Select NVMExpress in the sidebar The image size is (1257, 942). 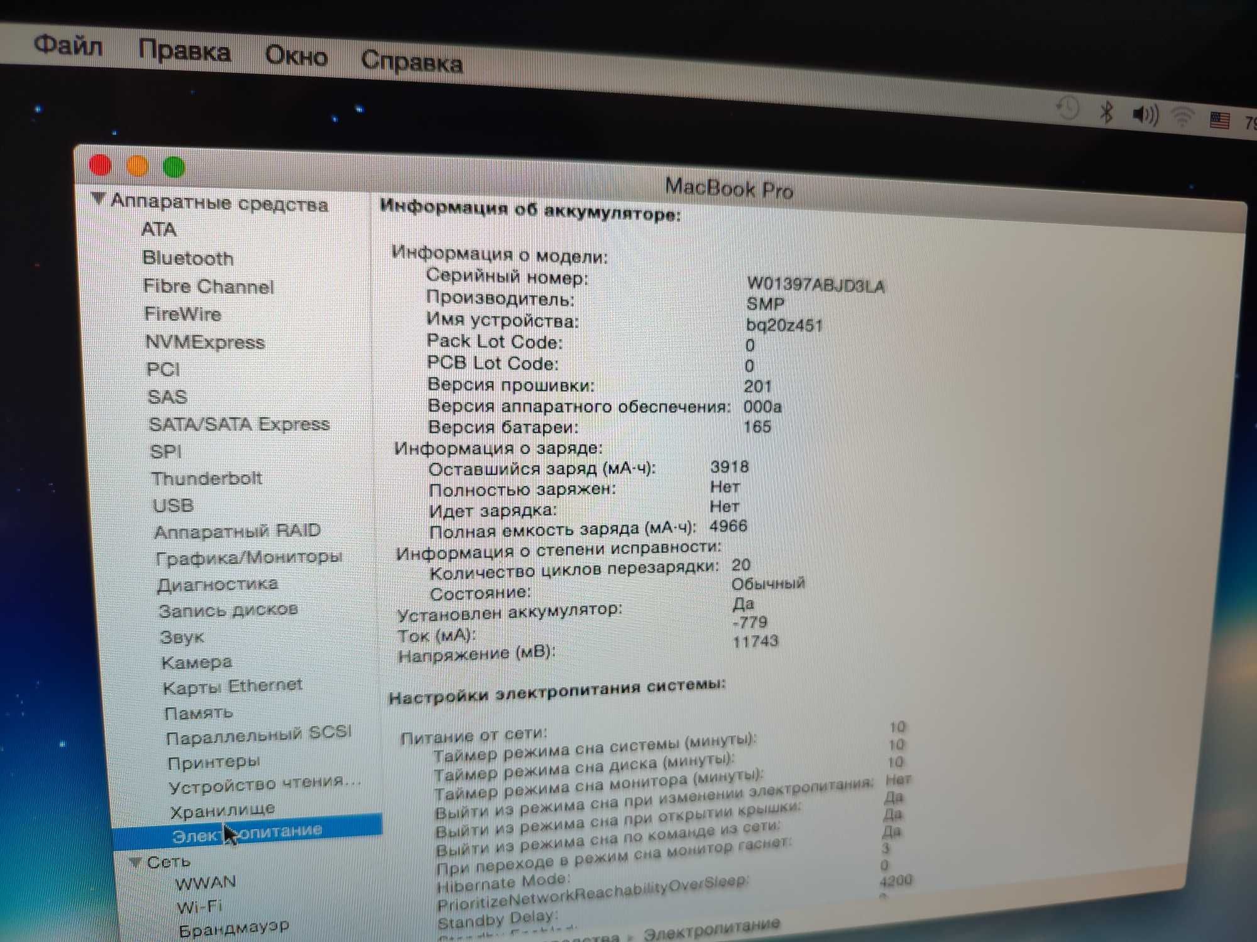[205, 342]
